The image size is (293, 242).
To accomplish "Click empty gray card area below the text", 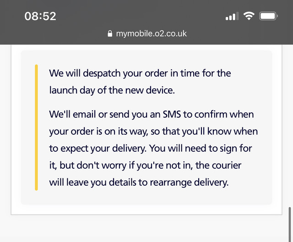I will [x=146, y=197].
